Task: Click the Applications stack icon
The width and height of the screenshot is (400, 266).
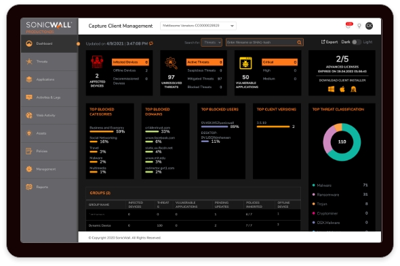Action: click(x=29, y=79)
